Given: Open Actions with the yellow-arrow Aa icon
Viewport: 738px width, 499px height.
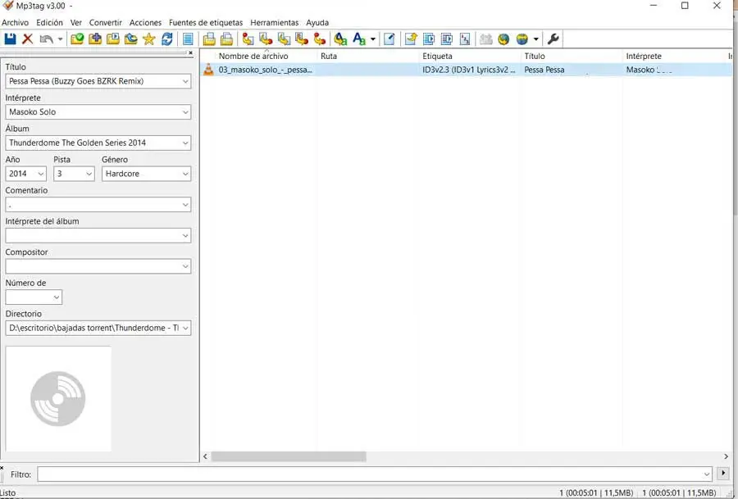Looking at the screenshot, I should [x=340, y=39].
